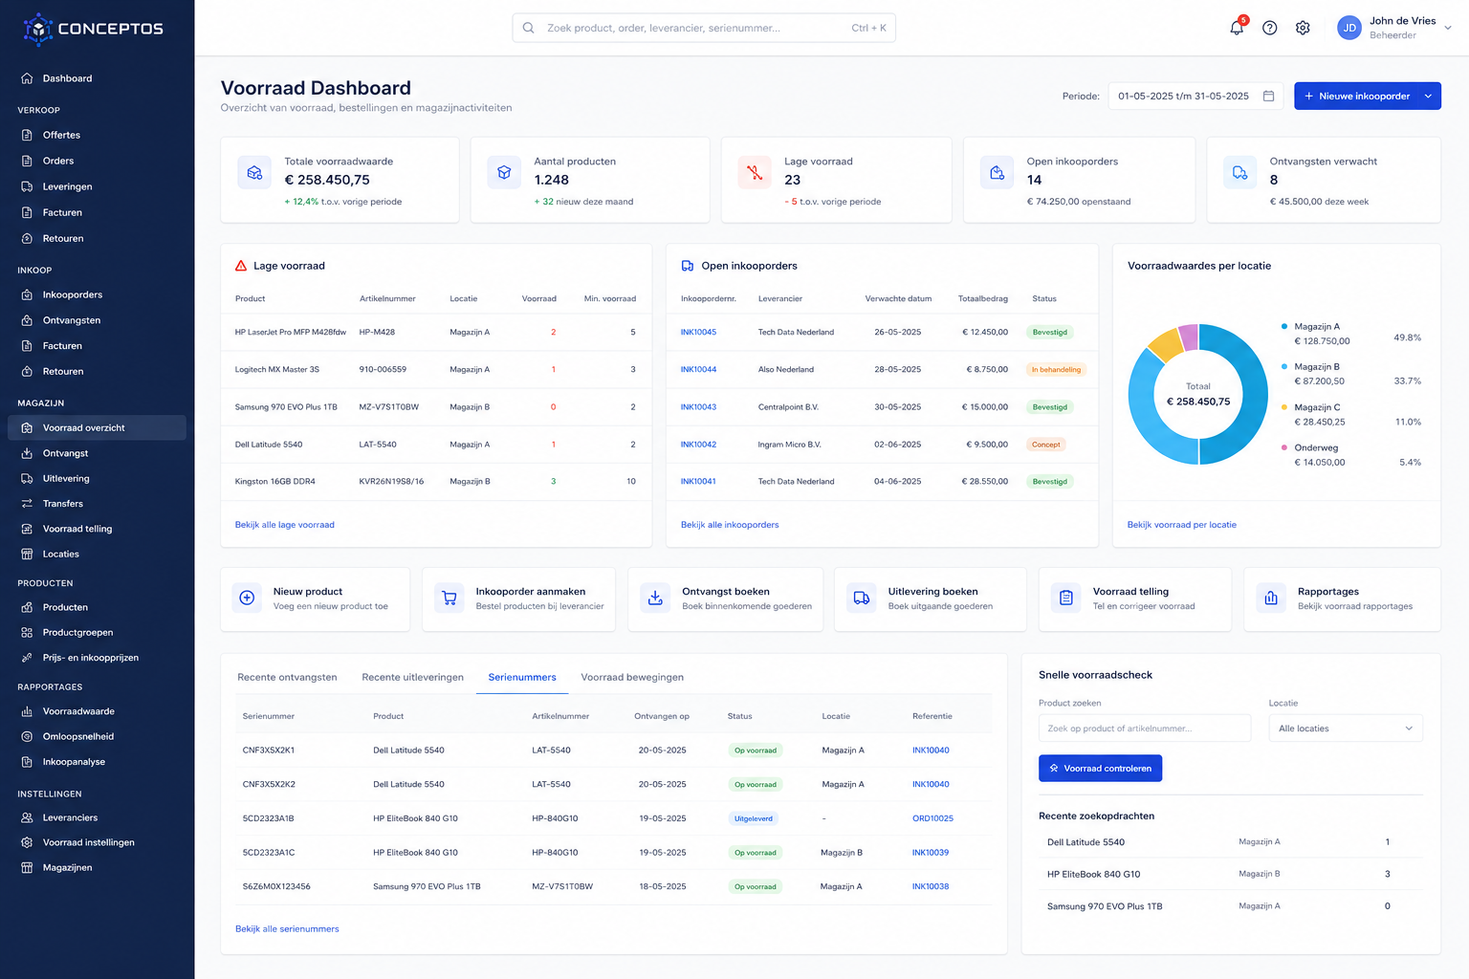
Task: Click the Ontvangst boeken download icon
Action: coord(655,598)
